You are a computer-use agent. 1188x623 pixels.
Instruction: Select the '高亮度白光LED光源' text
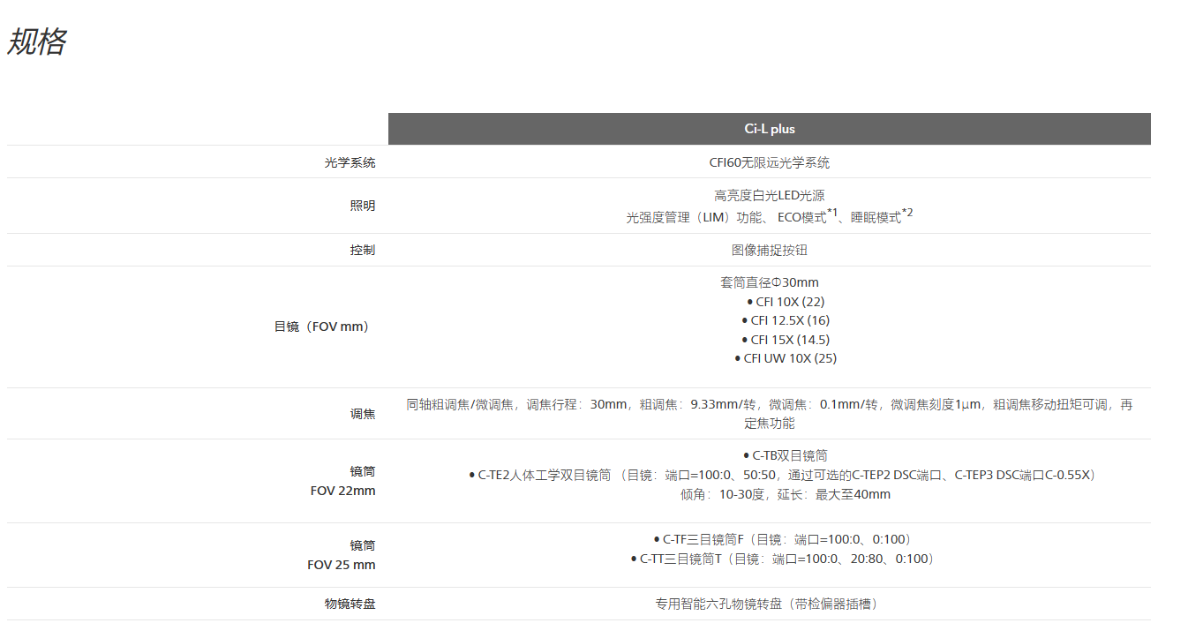click(x=770, y=196)
